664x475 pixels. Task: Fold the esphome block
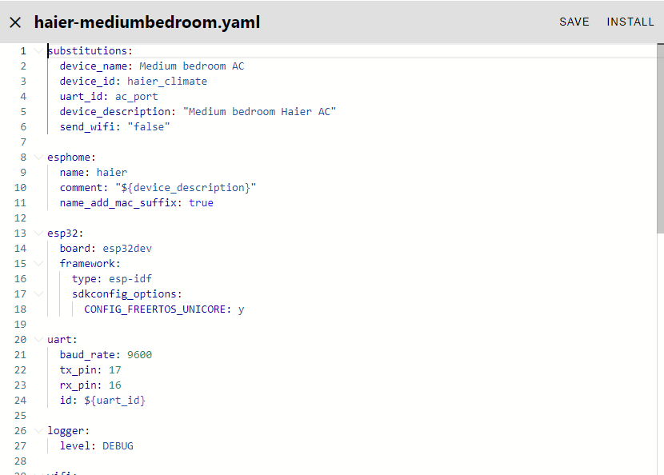point(38,158)
